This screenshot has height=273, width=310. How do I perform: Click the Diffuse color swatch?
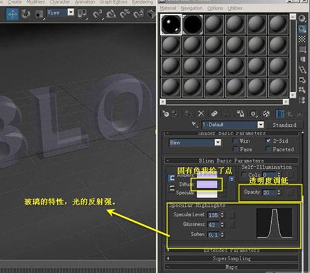[207, 184]
